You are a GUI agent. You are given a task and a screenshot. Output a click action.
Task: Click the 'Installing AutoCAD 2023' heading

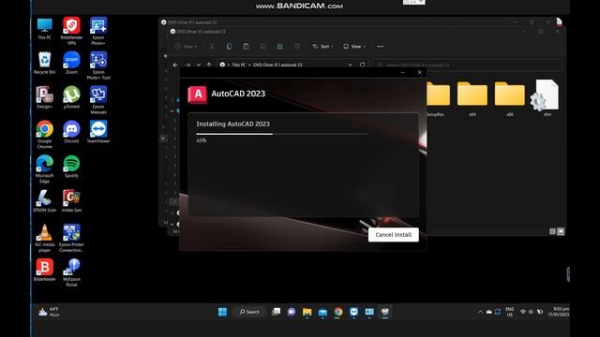(232, 124)
